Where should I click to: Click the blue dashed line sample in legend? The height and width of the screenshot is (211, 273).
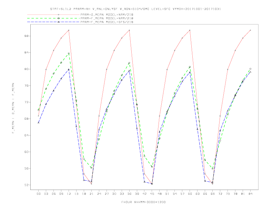coord(53,22)
